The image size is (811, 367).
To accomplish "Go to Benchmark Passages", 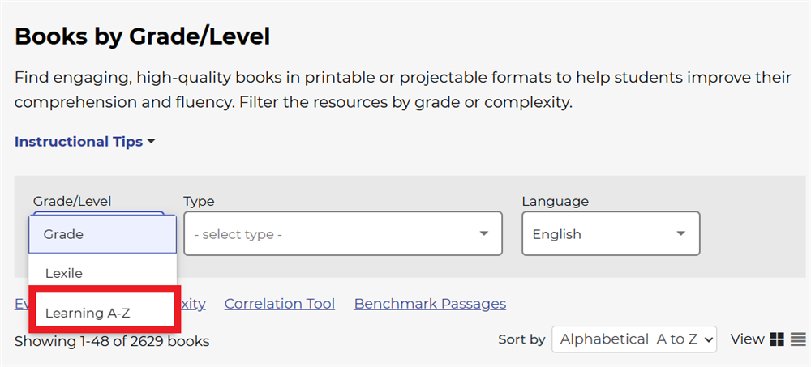I will 430,304.
